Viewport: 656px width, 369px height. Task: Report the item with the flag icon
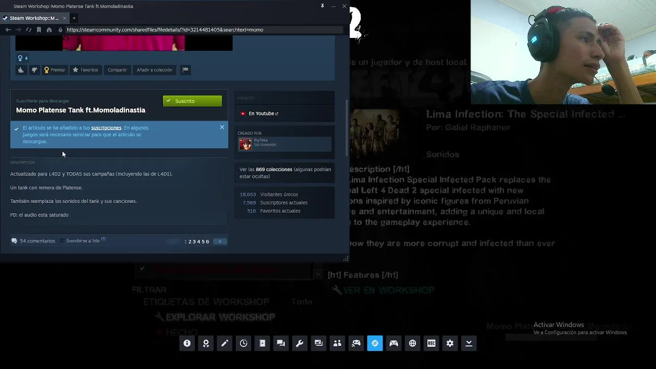[x=186, y=70]
